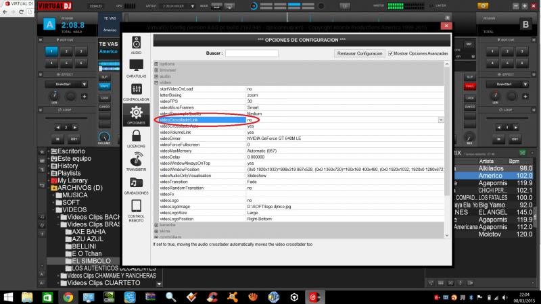
Task: Open the LICENCIAS padlock section
Action: pyautogui.click(x=136, y=138)
